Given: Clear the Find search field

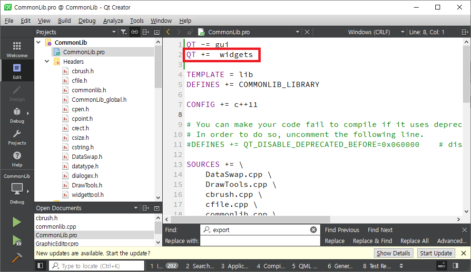Looking at the screenshot, I should pyautogui.click(x=314, y=230).
